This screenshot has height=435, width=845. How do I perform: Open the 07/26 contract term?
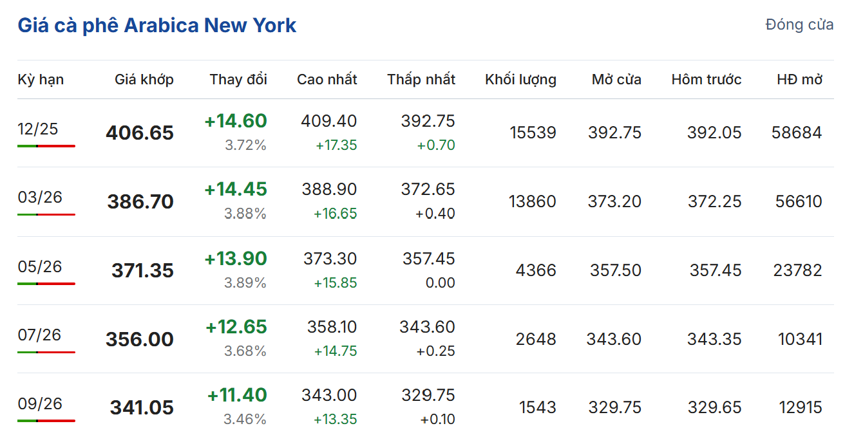click(x=40, y=335)
